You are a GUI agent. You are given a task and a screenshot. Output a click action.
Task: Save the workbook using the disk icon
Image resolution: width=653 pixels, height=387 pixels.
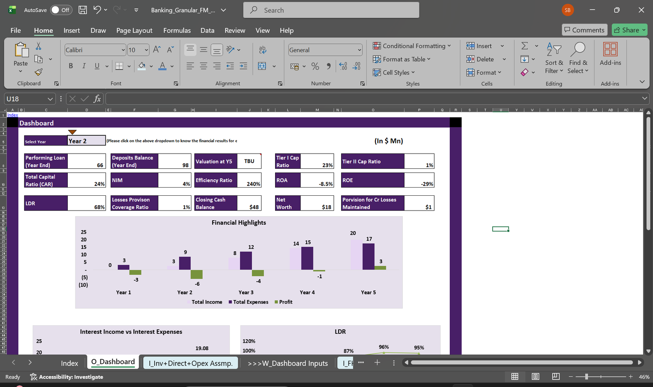(82, 10)
